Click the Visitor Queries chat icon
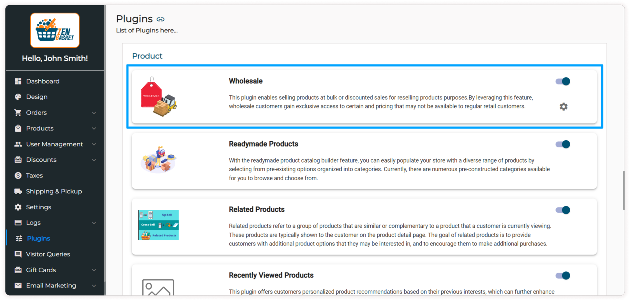The width and height of the screenshot is (630, 301). 18,254
